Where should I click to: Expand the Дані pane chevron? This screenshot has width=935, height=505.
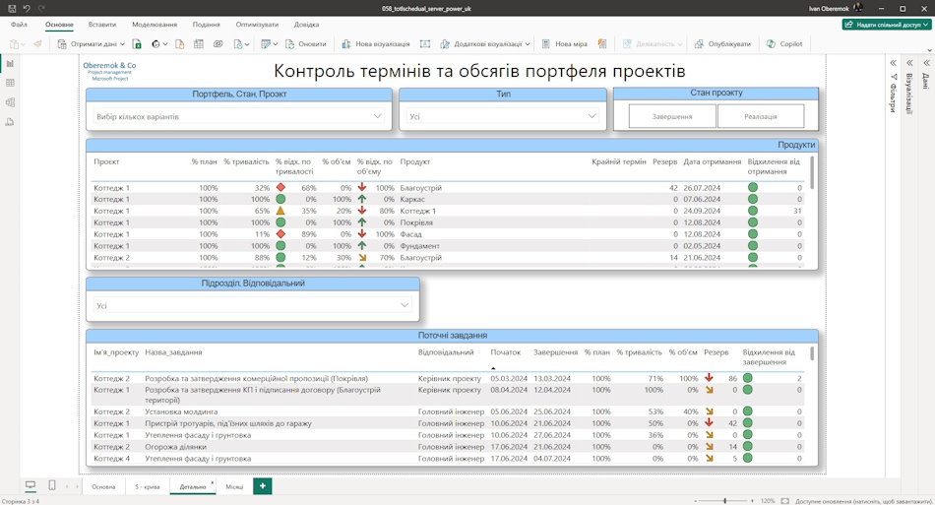tap(927, 63)
